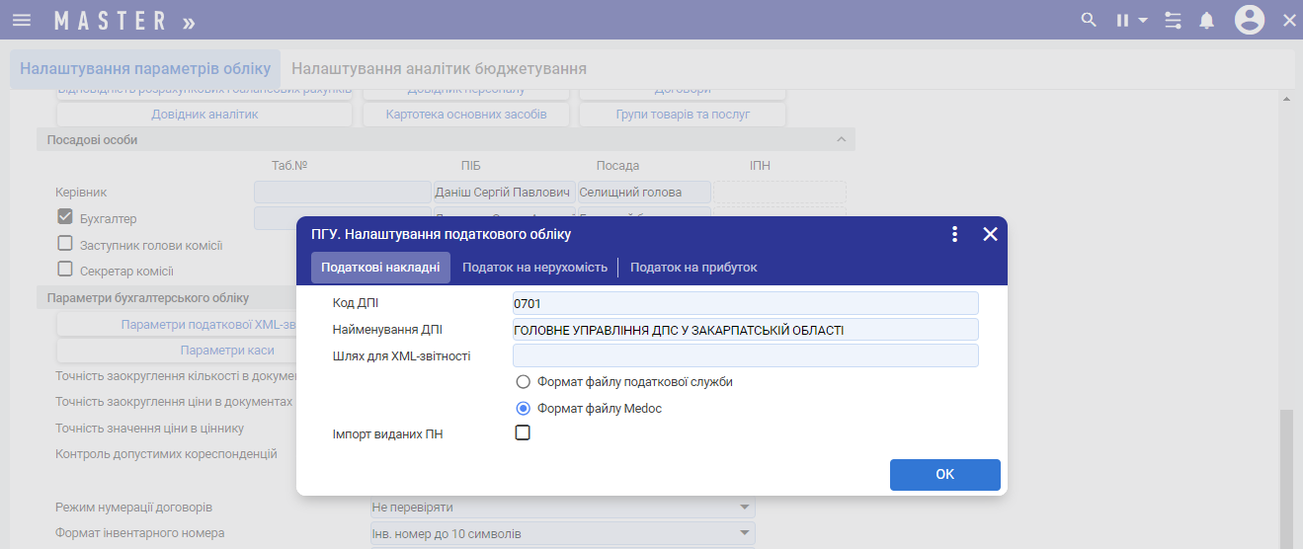Open Формат інвентарного номера dropdown
The width and height of the screenshot is (1303, 549).
[743, 534]
